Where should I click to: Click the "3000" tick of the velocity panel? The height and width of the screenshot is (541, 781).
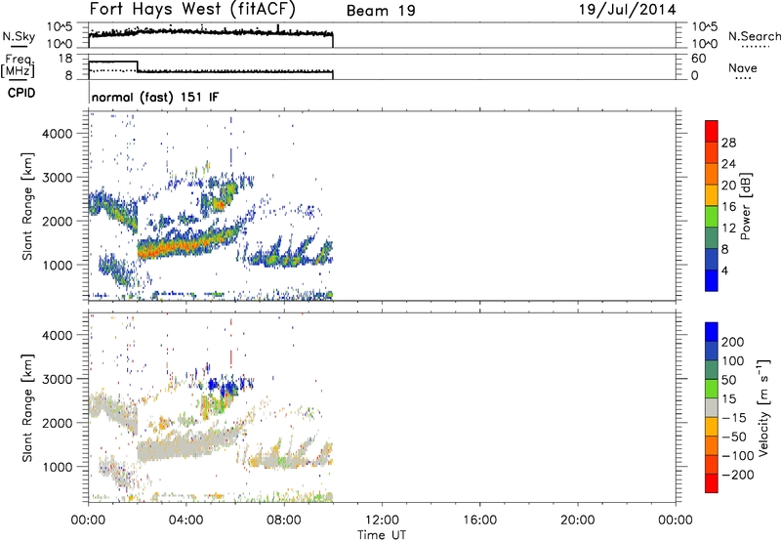coord(58,379)
